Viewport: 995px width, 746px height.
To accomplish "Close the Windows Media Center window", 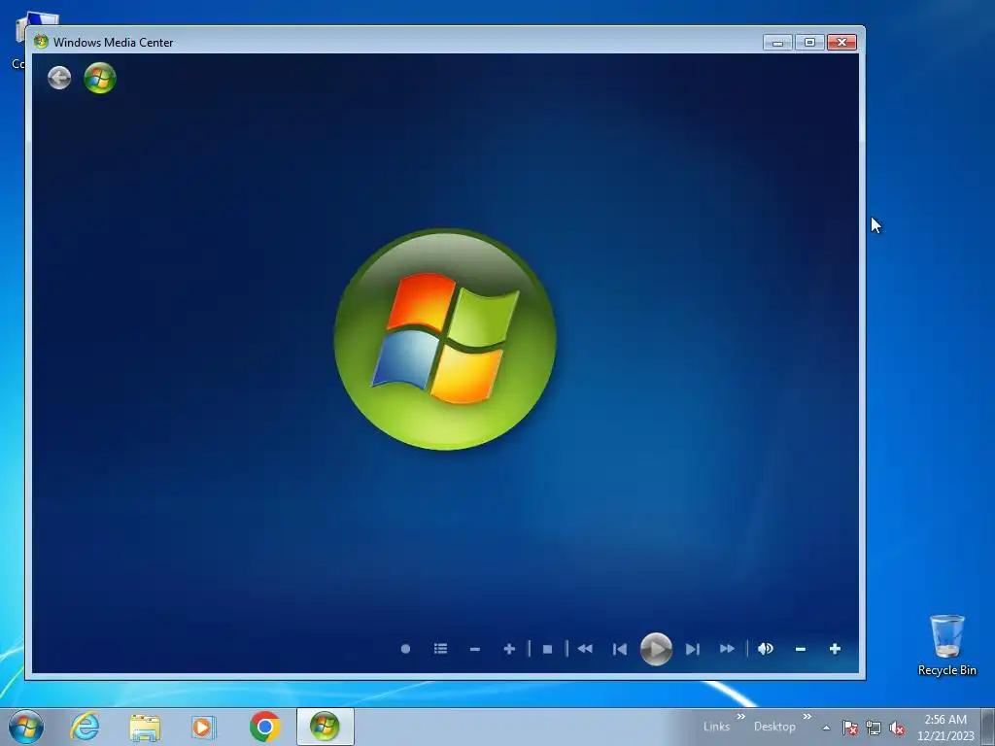I will pos(841,43).
